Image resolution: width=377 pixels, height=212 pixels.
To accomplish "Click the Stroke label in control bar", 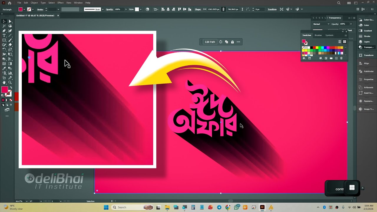I will click(x=40, y=9).
